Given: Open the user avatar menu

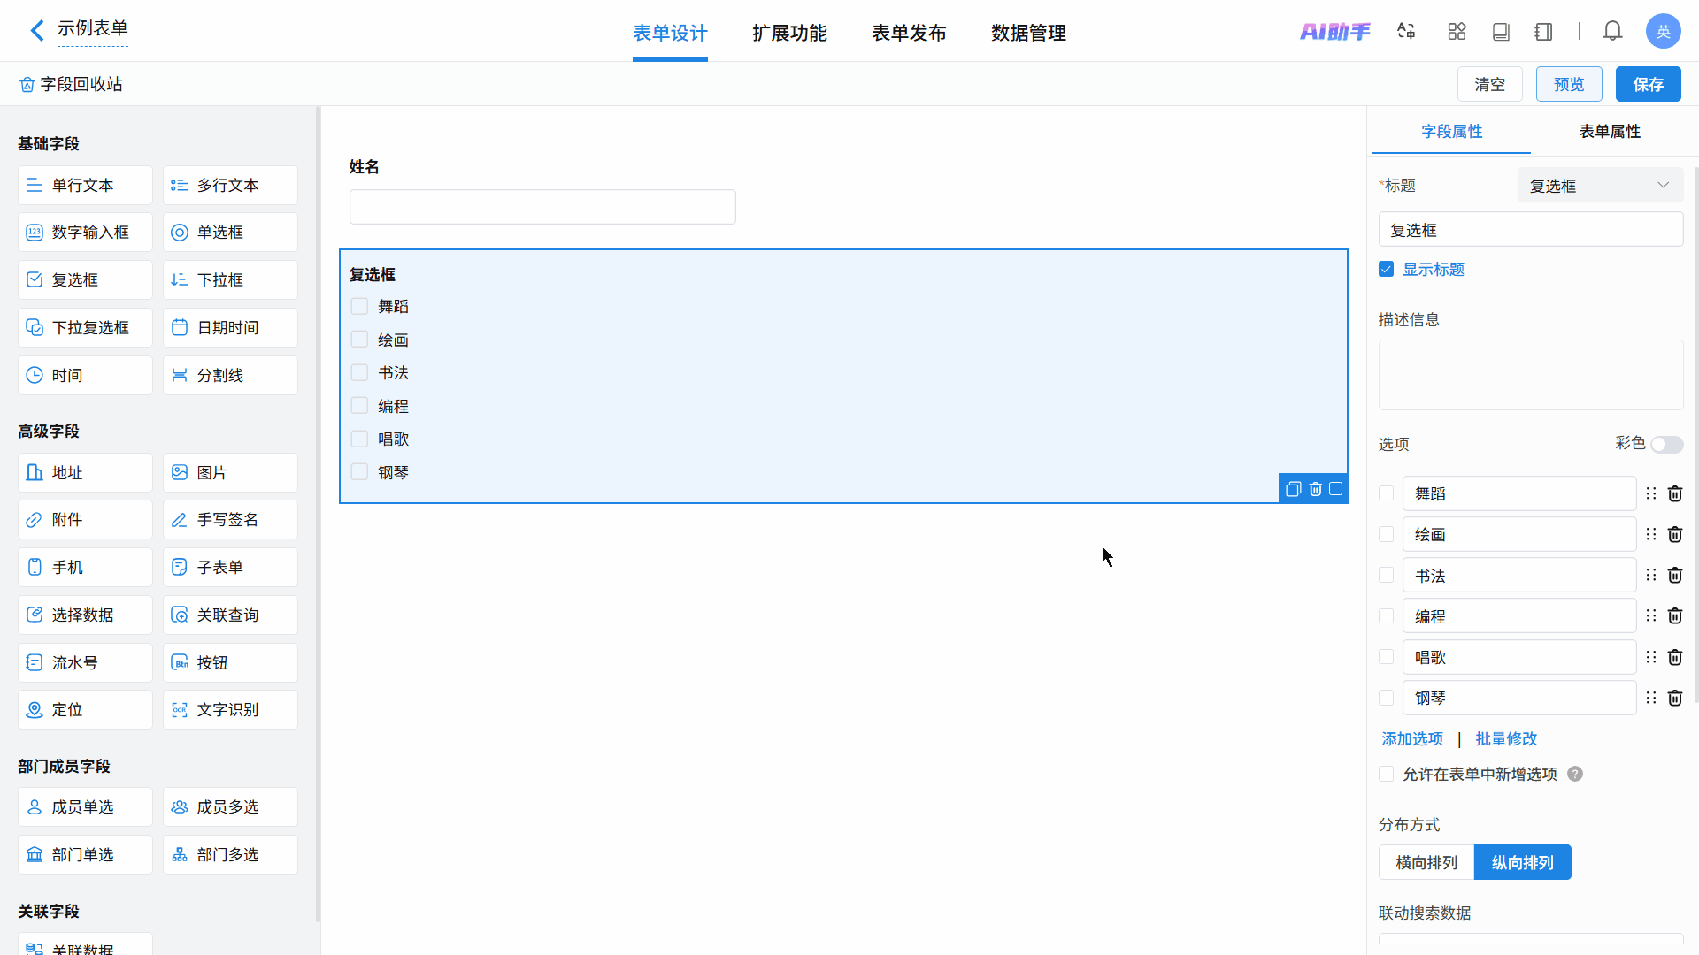Looking at the screenshot, I should tap(1663, 32).
